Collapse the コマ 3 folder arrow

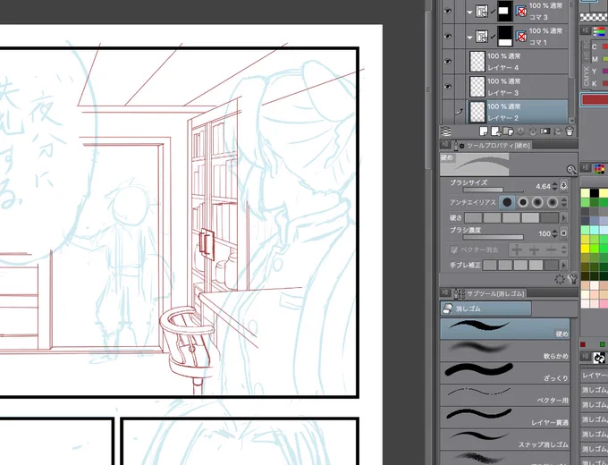pos(470,13)
